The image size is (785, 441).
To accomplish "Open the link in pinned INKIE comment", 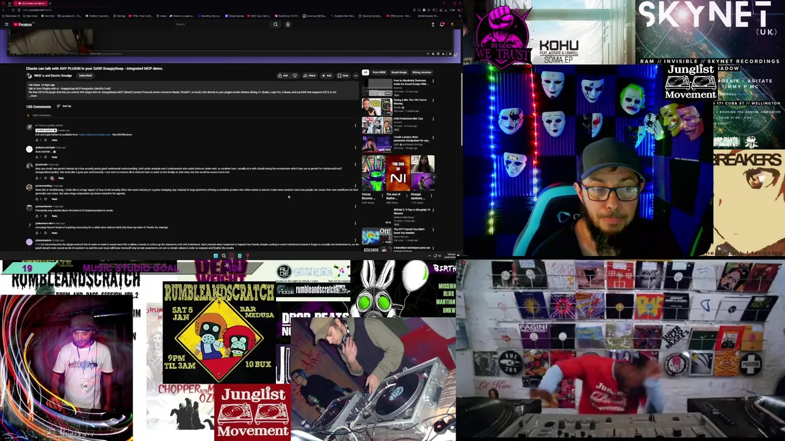I will pyautogui.click(x=95, y=135).
